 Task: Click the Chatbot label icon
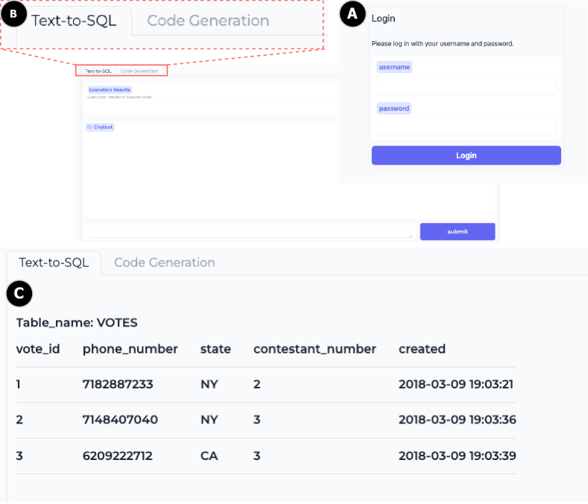click(x=89, y=127)
